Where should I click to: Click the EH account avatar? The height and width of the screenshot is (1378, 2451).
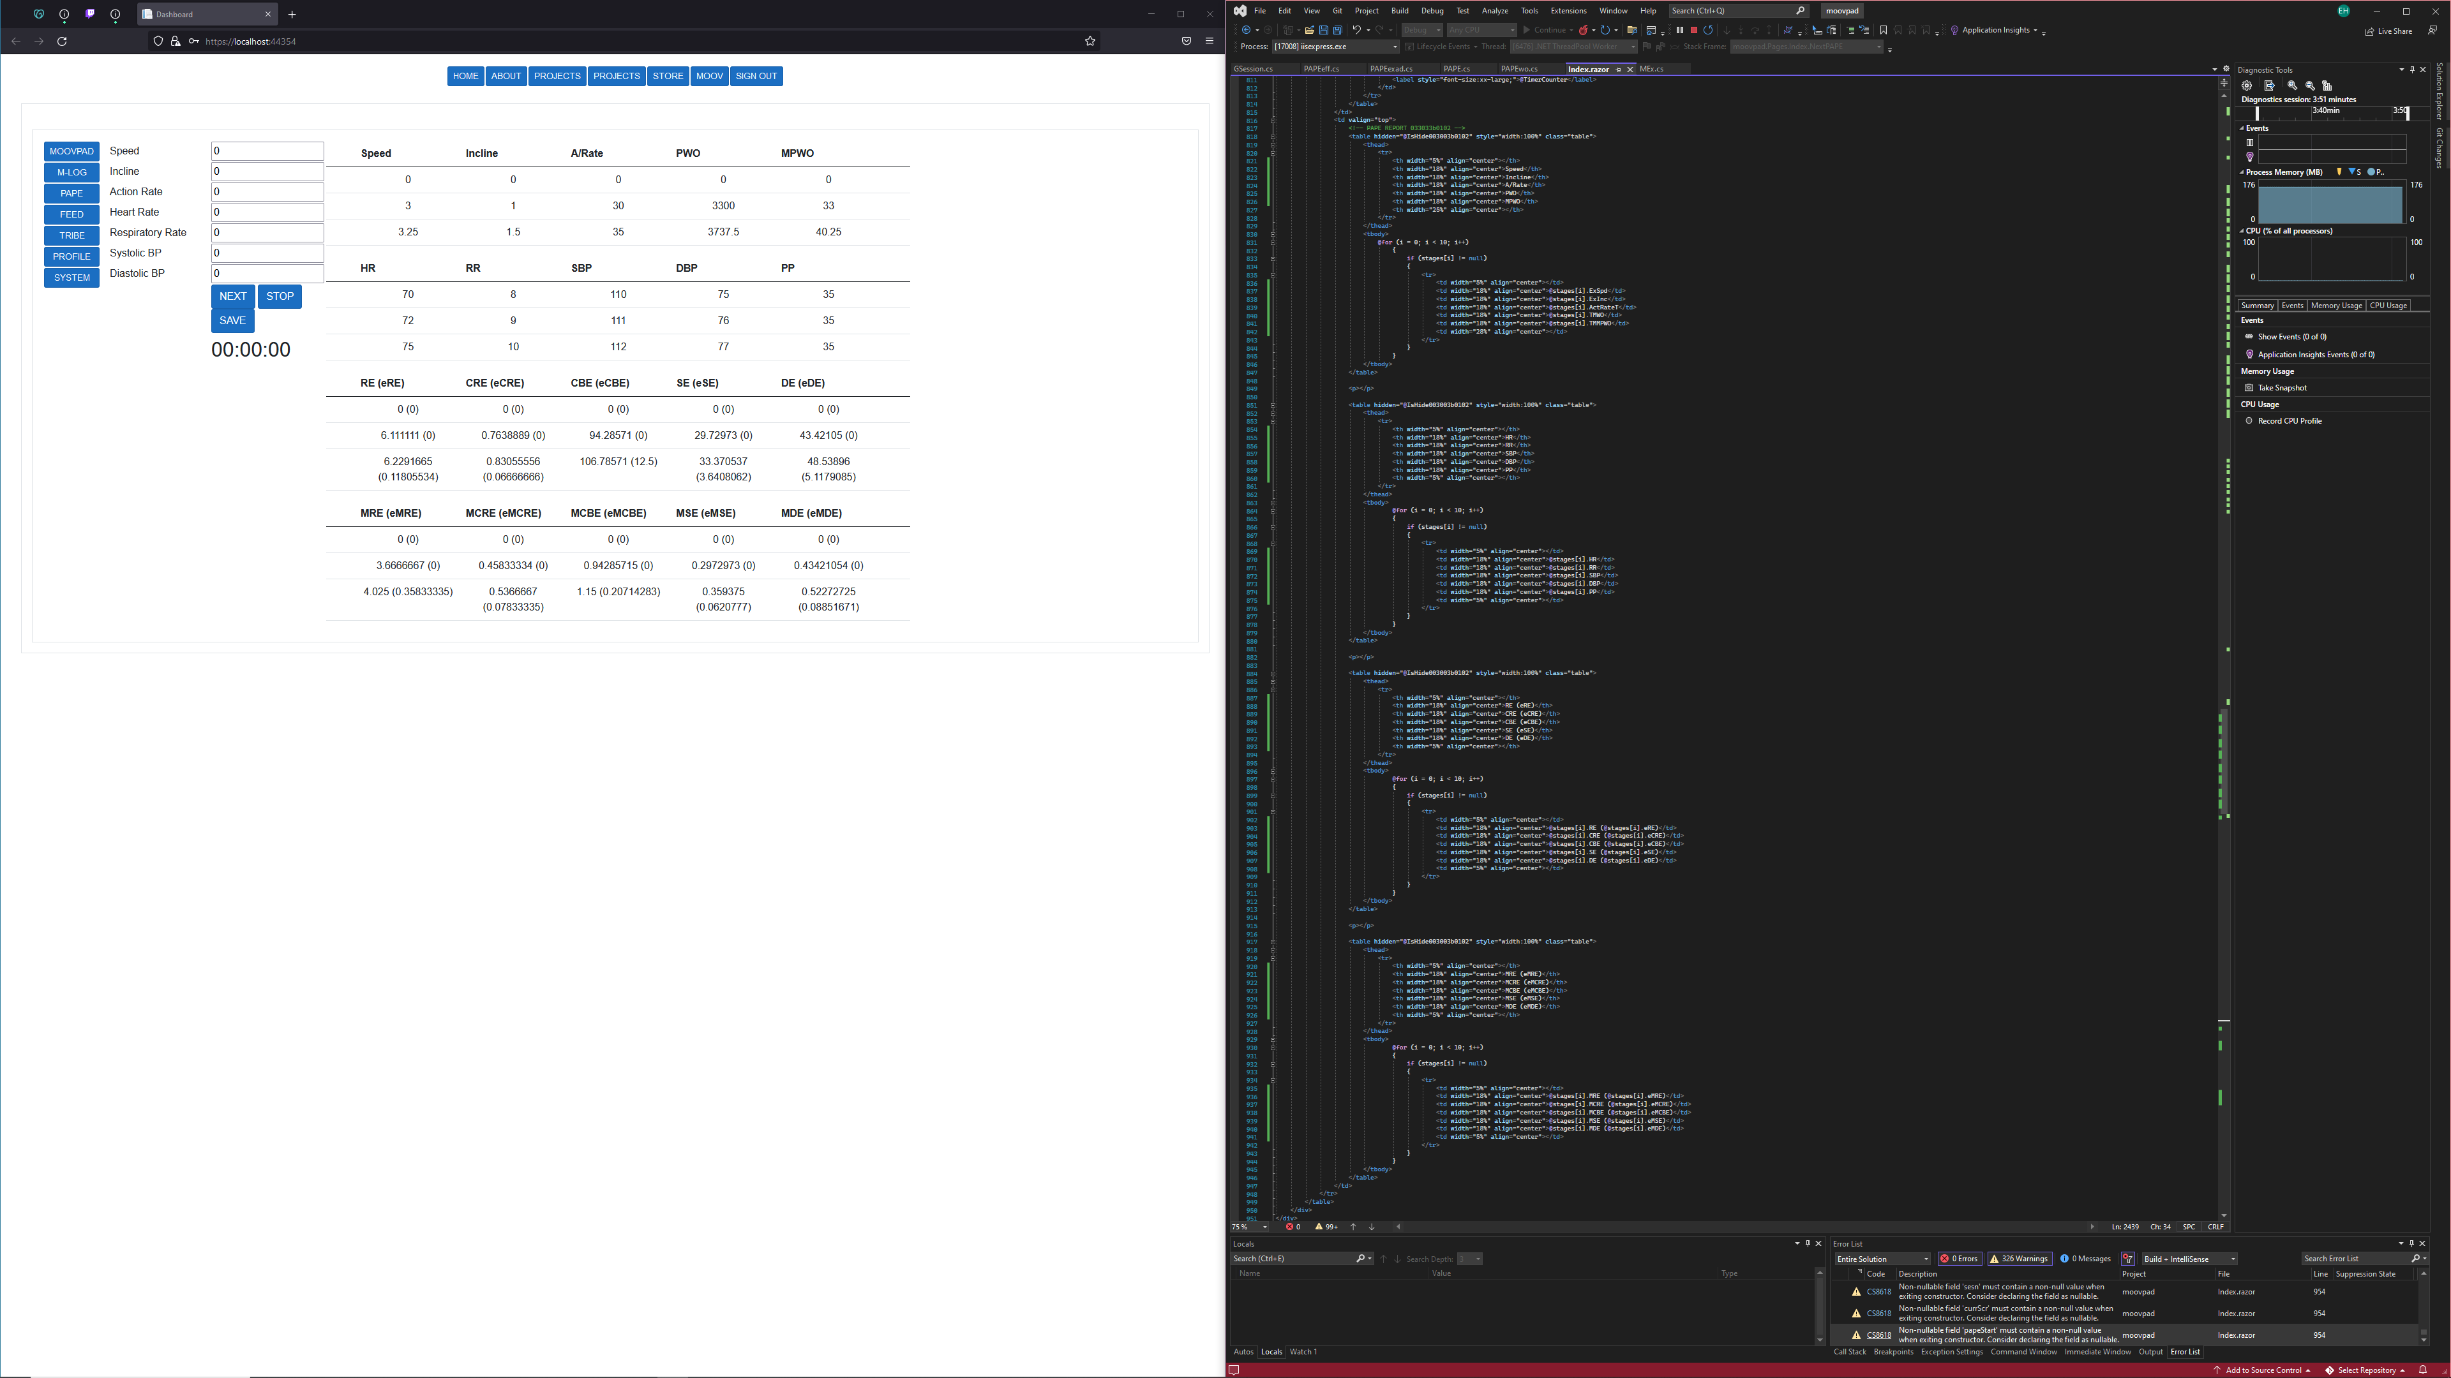click(x=2344, y=10)
